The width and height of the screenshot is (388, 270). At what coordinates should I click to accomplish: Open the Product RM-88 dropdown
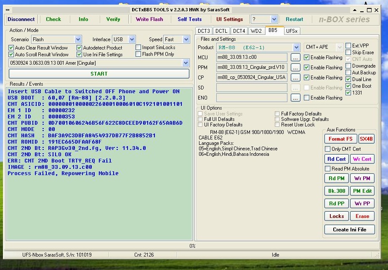coord(296,47)
